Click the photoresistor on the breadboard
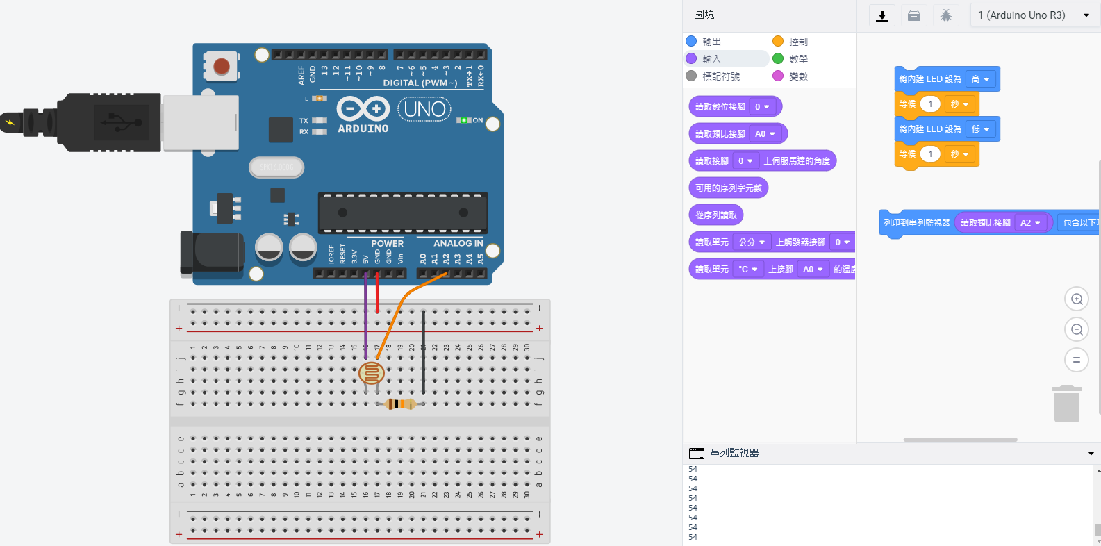The image size is (1101, 546). coord(372,374)
